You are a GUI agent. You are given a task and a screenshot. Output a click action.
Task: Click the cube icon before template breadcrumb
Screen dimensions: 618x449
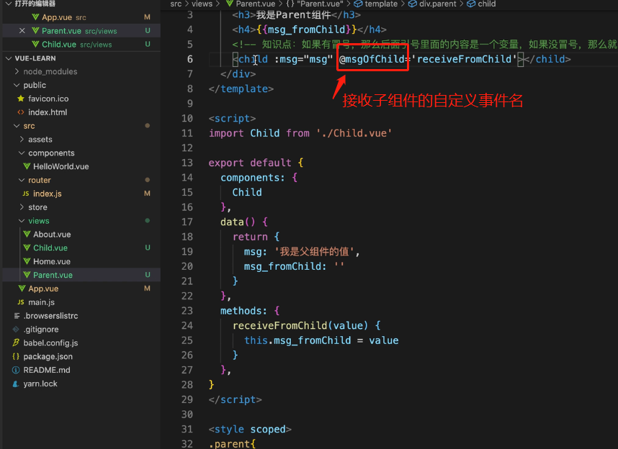(x=358, y=4)
